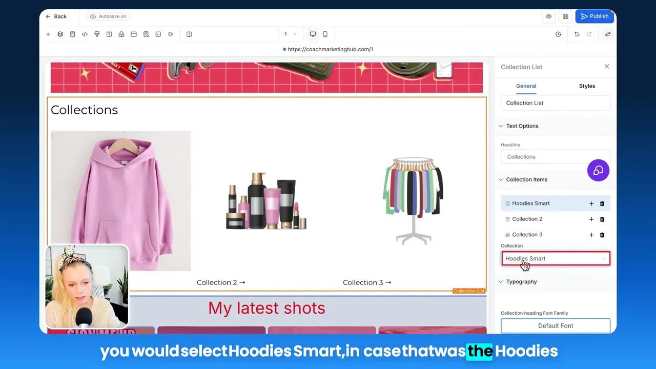The width and height of the screenshot is (656, 369).
Task: Select the text T icon in toolbar
Action: point(109,34)
